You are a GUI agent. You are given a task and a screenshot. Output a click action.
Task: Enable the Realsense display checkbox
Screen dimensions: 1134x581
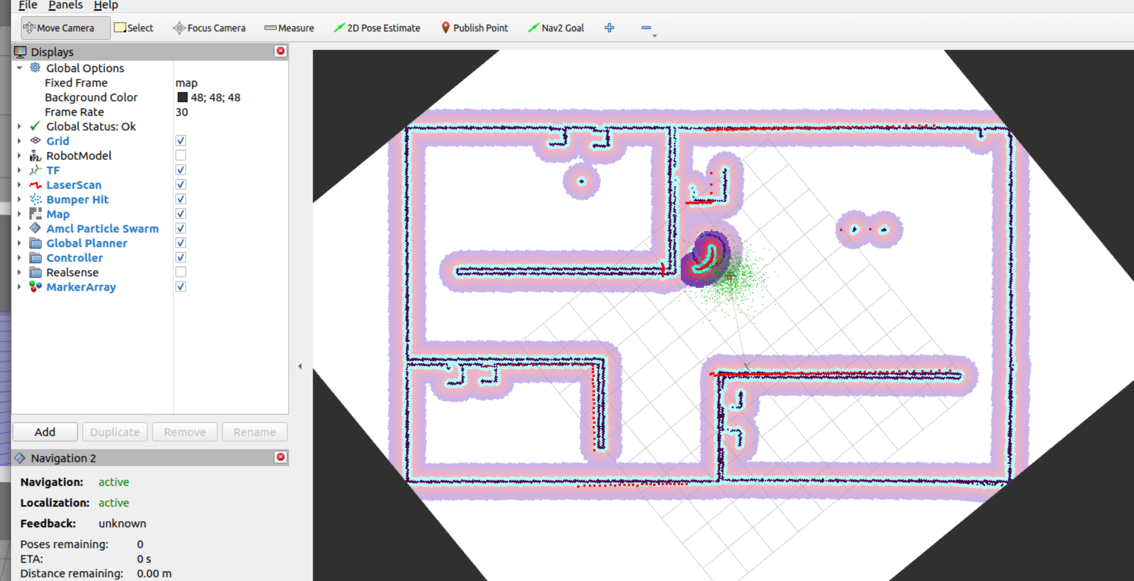click(181, 272)
